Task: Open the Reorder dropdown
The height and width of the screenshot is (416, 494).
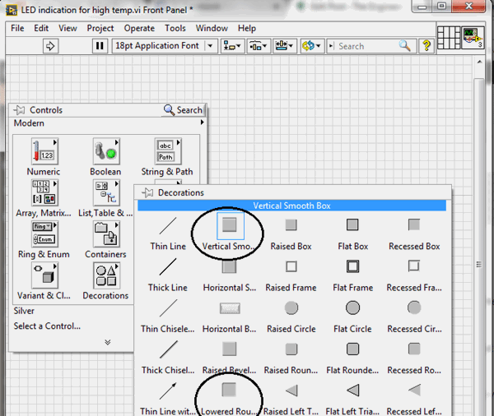Action: tap(311, 46)
